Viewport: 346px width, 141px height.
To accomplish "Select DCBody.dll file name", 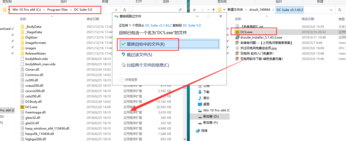I will click(x=34, y=101).
